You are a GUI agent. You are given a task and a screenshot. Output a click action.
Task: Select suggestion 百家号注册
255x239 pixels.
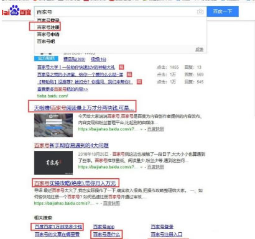tap(48, 27)
